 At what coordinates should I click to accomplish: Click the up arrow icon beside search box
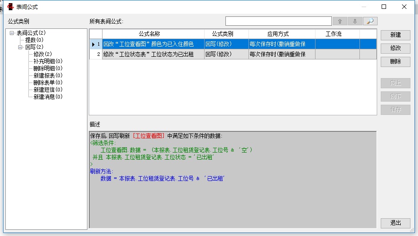coord(340,21)
